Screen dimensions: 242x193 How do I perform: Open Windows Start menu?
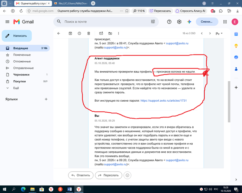(x=4, y=189)
